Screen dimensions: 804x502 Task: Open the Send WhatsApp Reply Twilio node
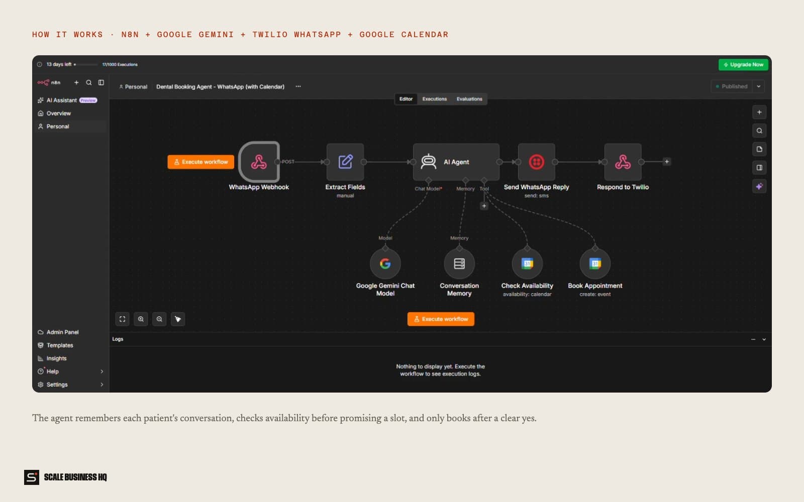pos(536,162)
